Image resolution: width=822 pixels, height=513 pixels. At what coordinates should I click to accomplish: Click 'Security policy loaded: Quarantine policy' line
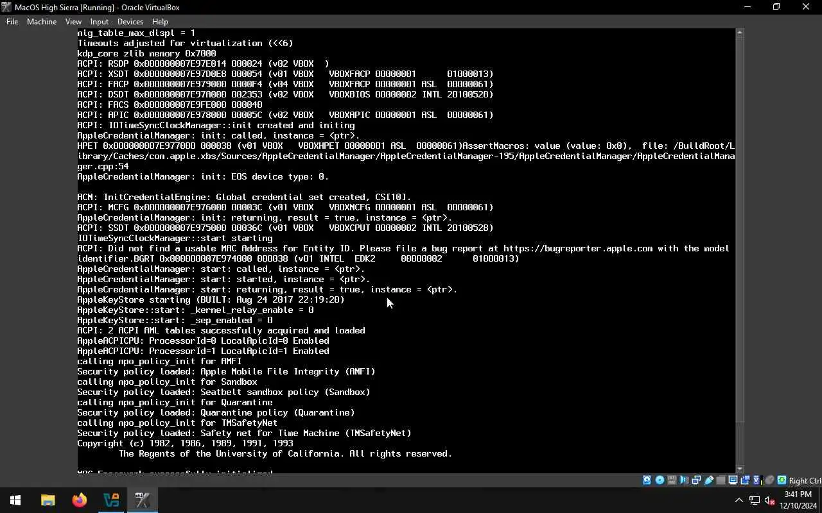[x=216, y=412]
